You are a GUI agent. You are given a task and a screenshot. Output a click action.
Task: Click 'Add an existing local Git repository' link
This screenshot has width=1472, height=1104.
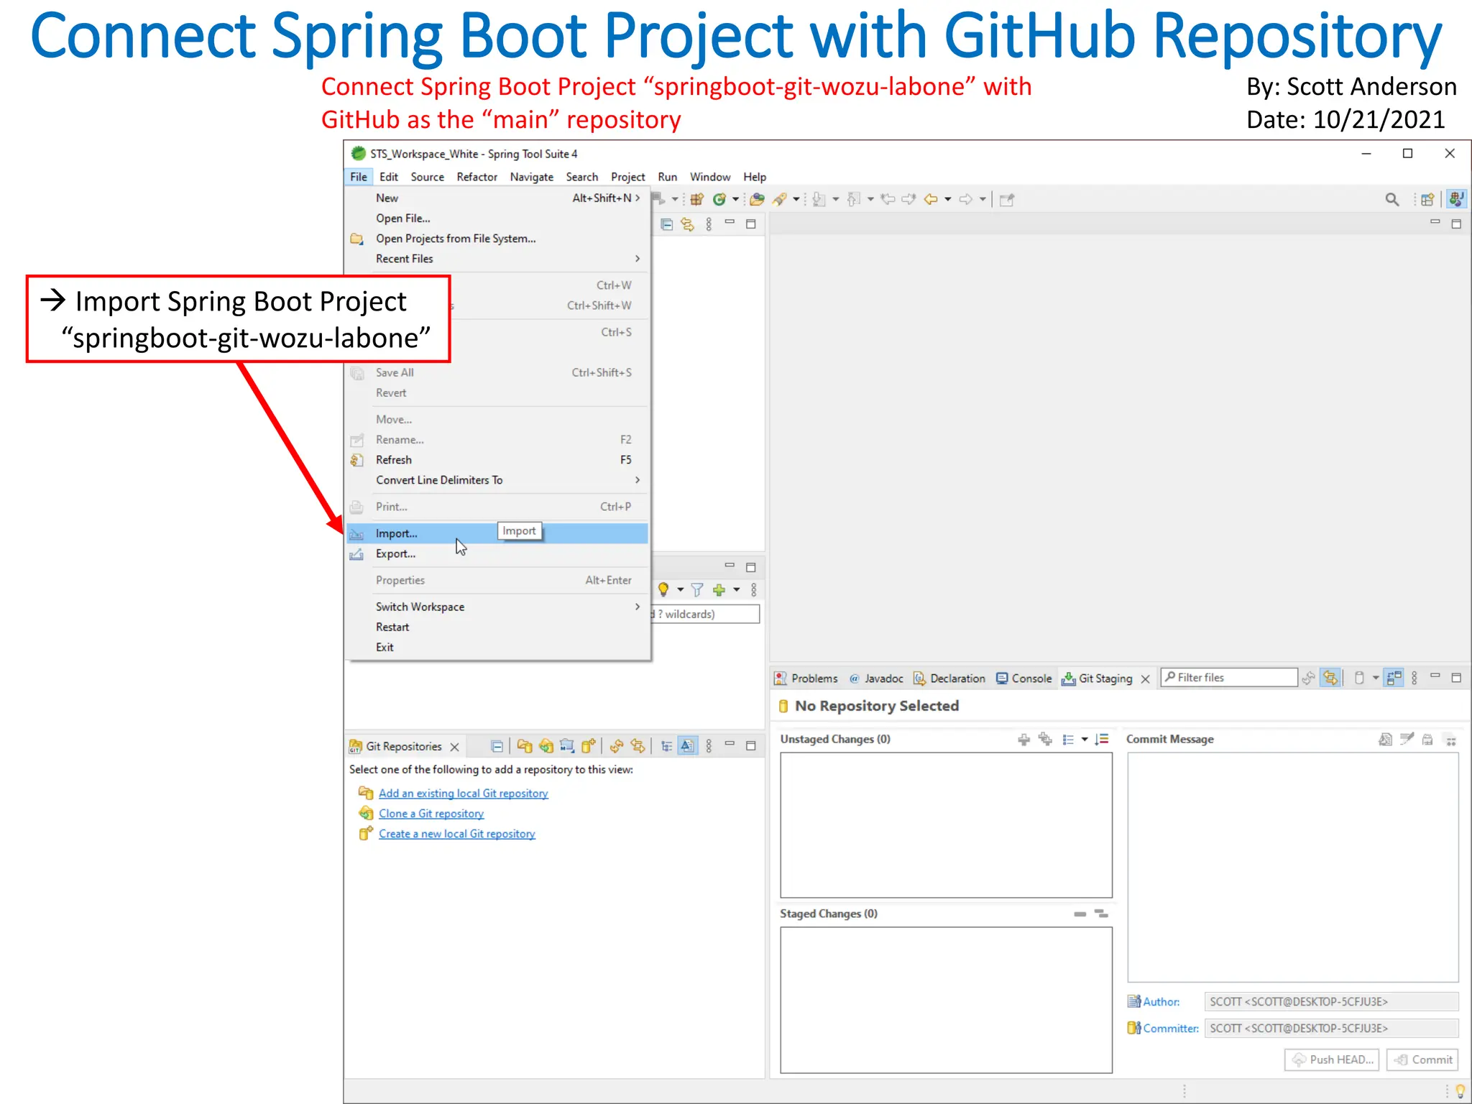463,793
